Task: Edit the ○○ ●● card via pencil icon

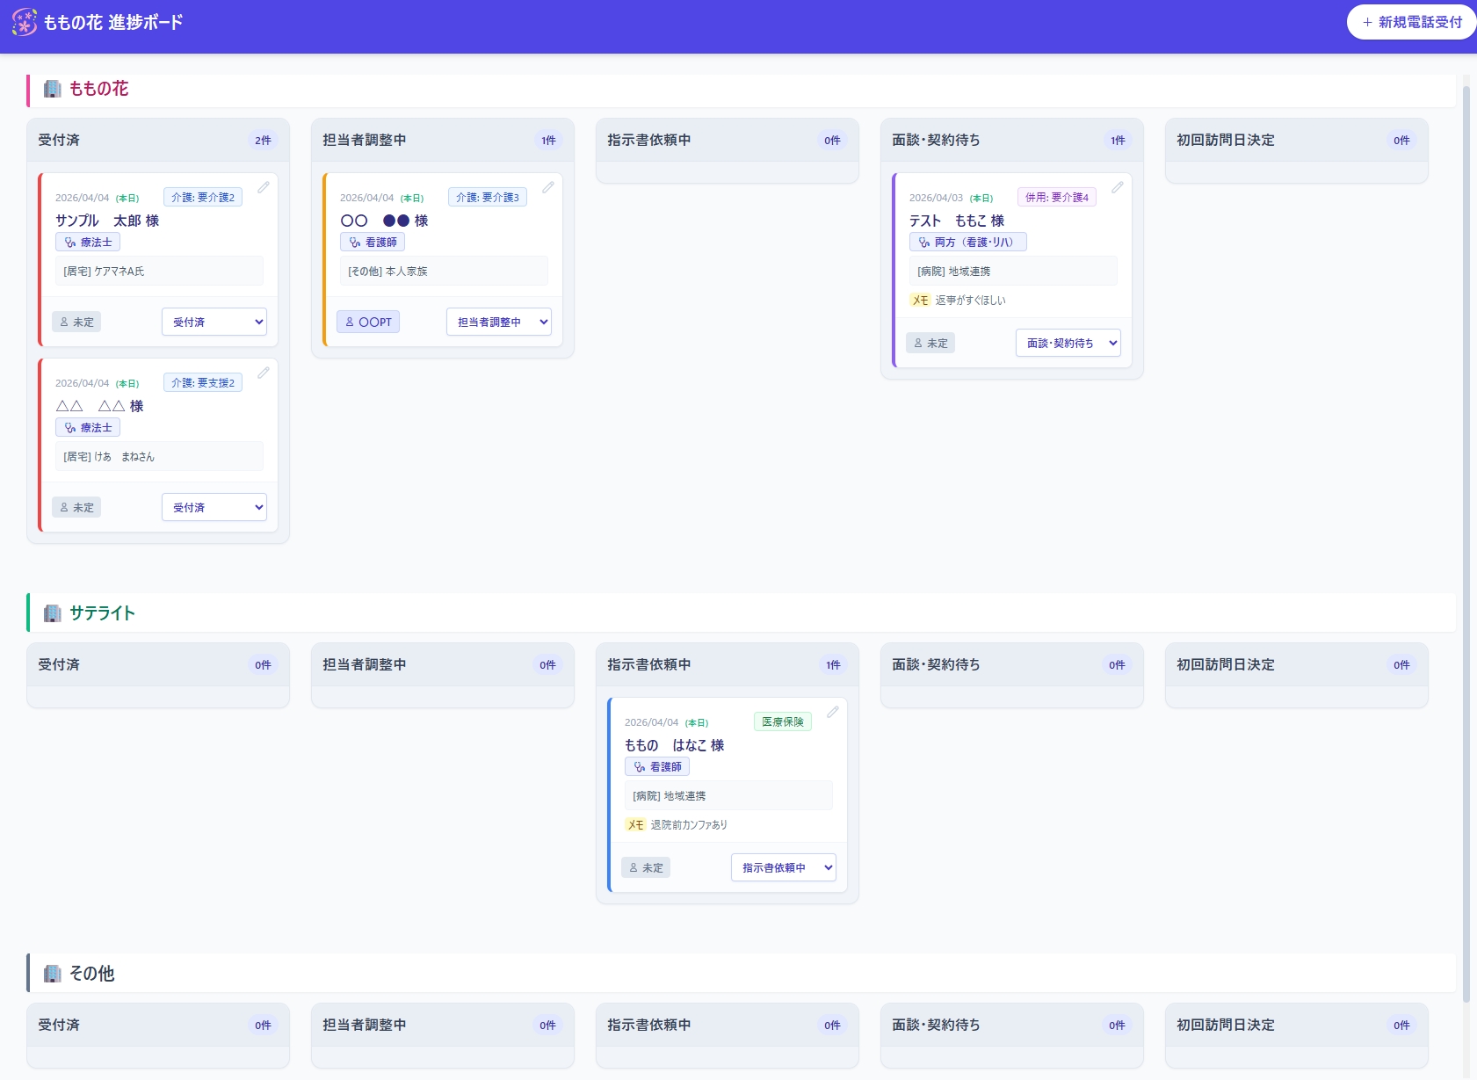Action: tap(547, 188)
